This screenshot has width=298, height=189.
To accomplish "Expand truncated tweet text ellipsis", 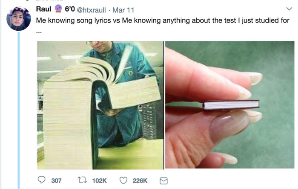I will coord(39,32).
